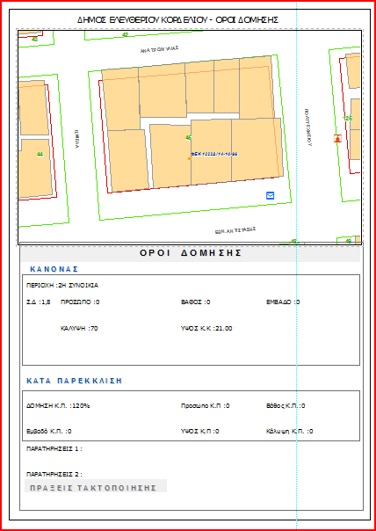The height and width of the screenshot is (531, 376).
Task: Click the gray ΠΡΑΞΕΙΣ ΤΑΚΤΟΠΟΙΗΣΗΣ heading
Action: (x=93, y=488)
